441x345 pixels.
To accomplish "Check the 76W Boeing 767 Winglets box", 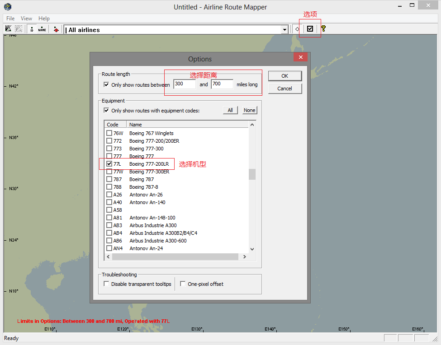I will pyautogui.click(x=109, y=133).
